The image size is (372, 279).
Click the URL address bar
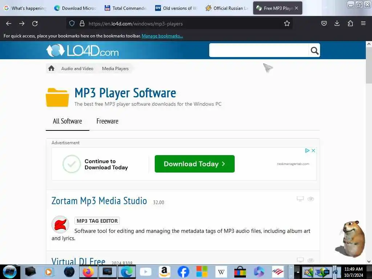tap(180, 24)
